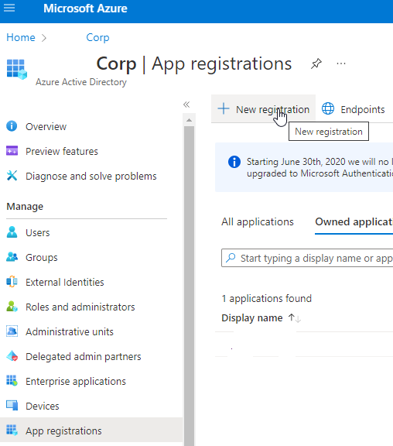Image resolution: width=393 pixels, height=446 pixels.
Task: Click the Azure Active Directory grid icon
Action: pos(16,69)
